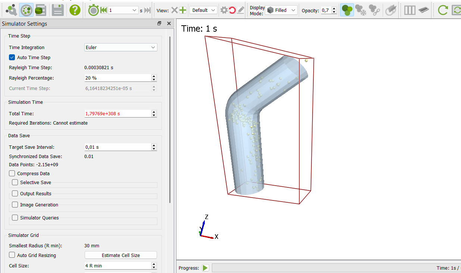Open the Display Mode Filled dropdown
The height and width of the screenshot is (273, 461).
pos(281,10)
